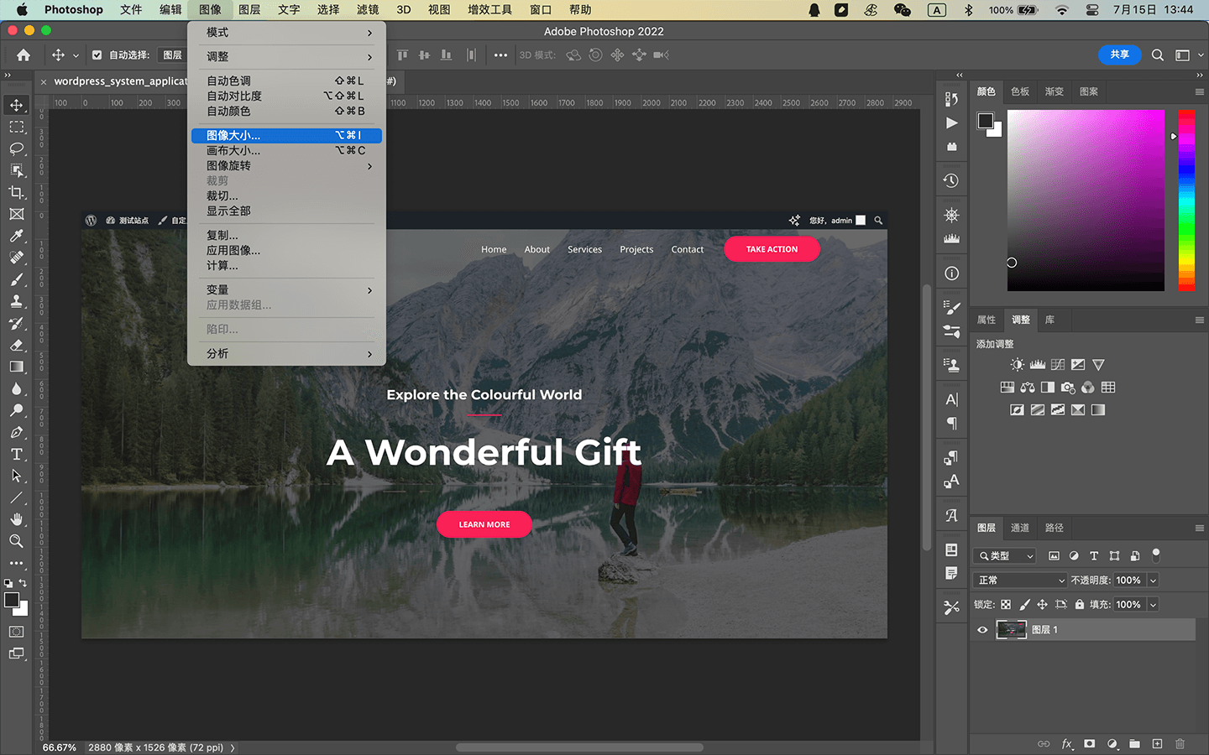Screen dimensions: 1209x755
Task: Select the Frame tool
Action: (x=16, y=214)
